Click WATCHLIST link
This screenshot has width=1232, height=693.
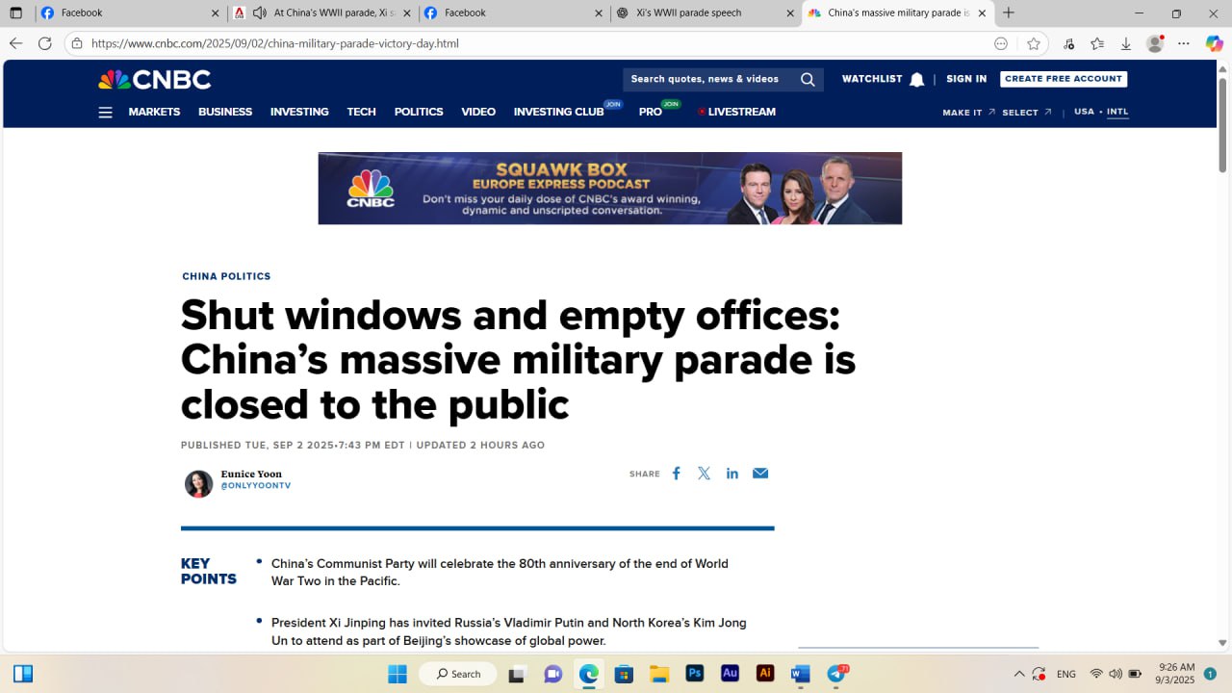coord(872,79)
